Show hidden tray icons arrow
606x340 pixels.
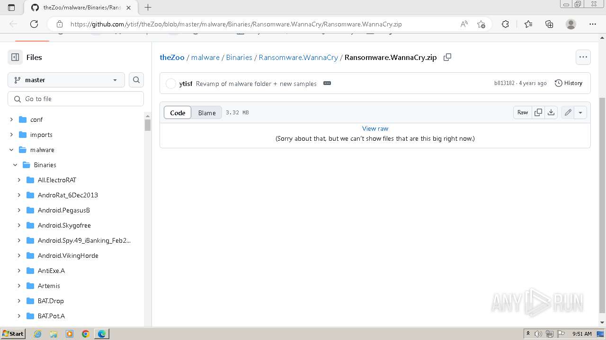click(528, 334)
